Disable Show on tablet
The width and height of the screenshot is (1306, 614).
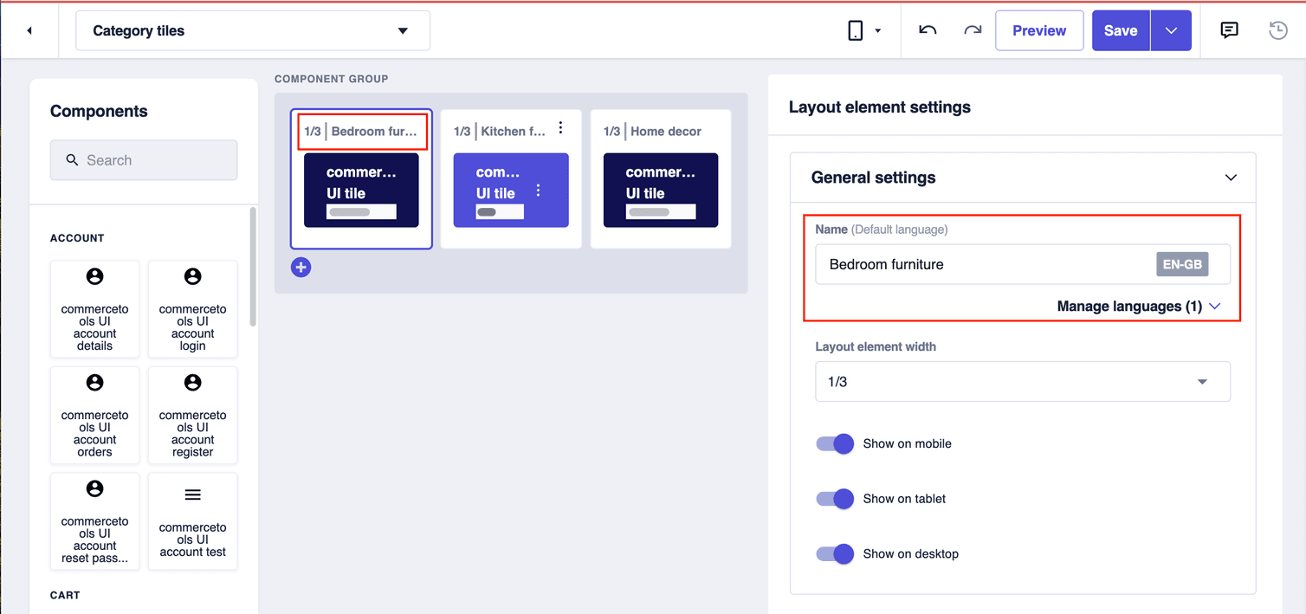834,499
